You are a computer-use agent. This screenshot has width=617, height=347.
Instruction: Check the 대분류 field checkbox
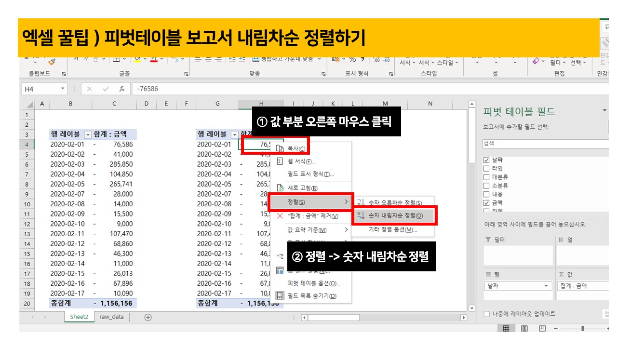coord(486,177)
